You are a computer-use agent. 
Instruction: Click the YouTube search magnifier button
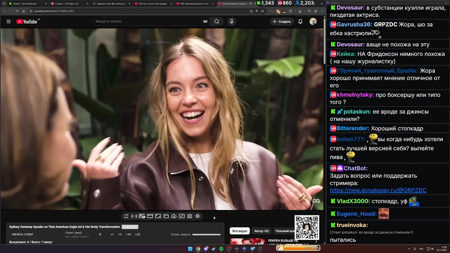[x=217, y=21]
